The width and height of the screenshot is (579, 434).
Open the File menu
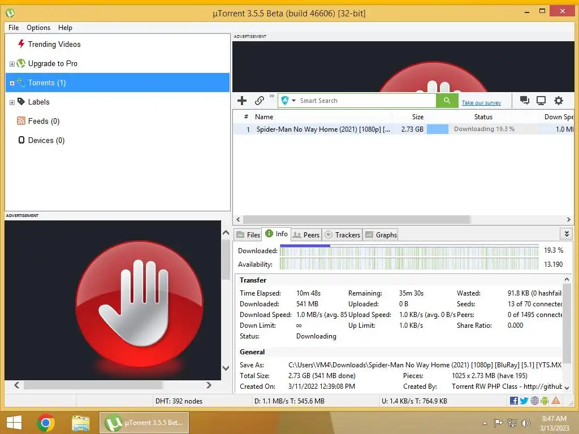click(14, 28)
